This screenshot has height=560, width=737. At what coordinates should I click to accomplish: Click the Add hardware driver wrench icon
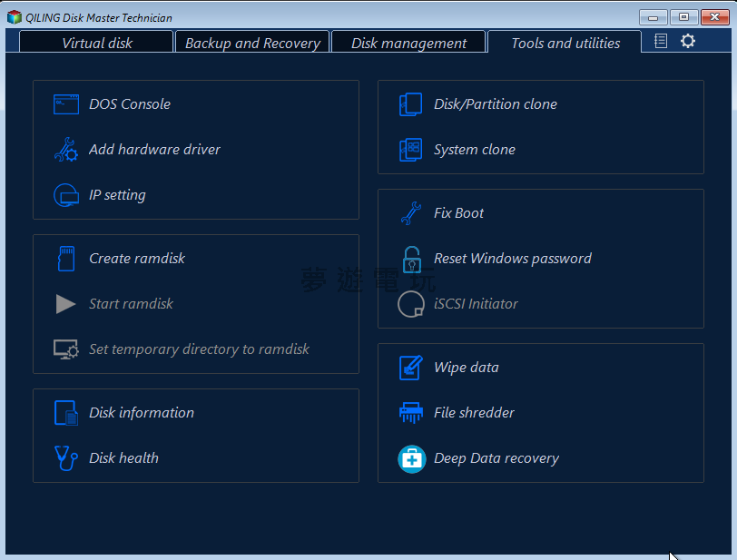click(x=66, y=150)
